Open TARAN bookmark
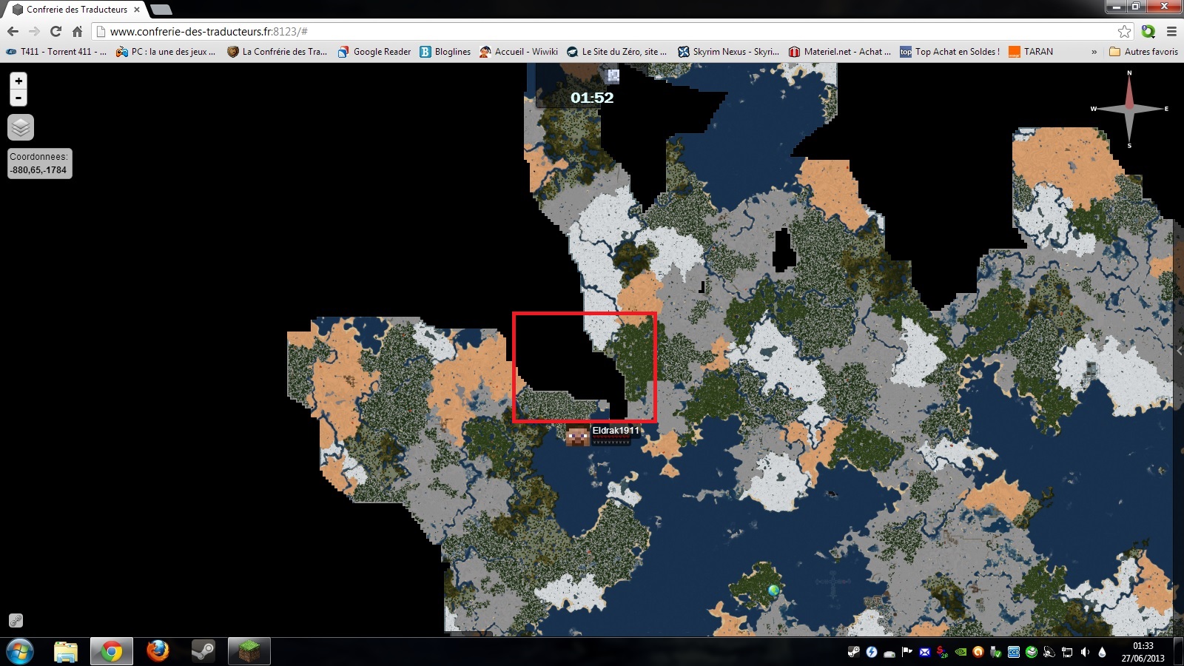Image resolution: width=1184 pixels, height=666 pixels. pos(1030,52)
